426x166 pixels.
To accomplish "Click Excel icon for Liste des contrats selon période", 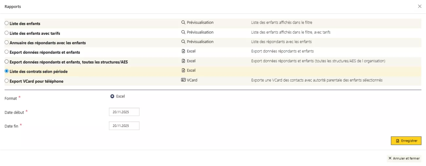I will [x=184, y=70].
